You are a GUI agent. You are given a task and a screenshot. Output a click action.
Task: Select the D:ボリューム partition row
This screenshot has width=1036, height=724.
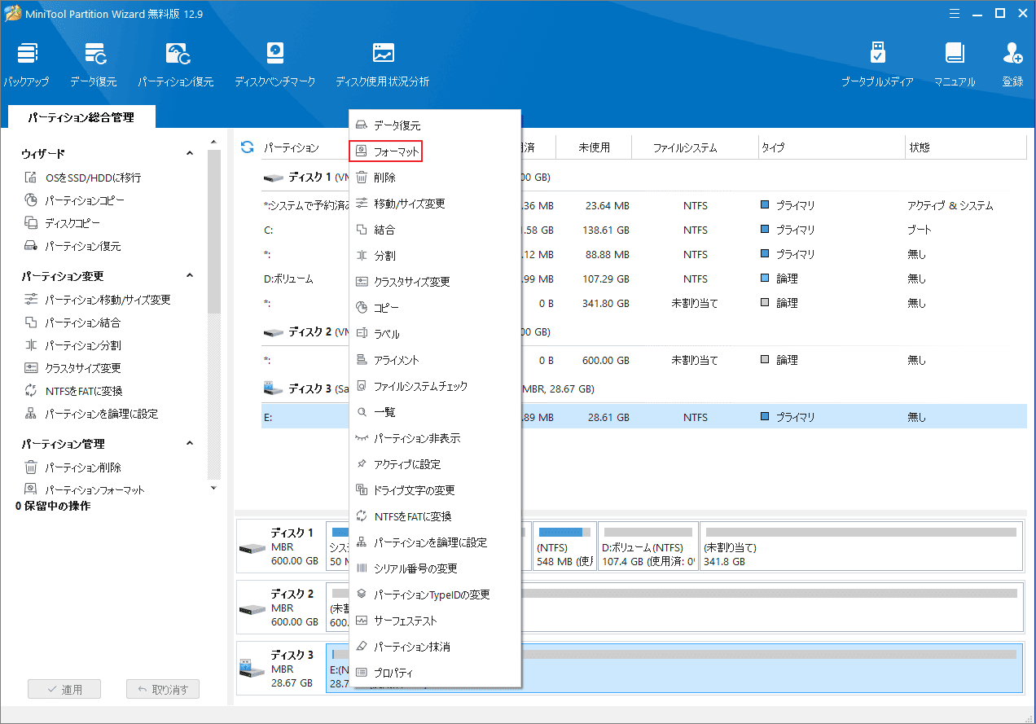[x=643, y=279]
